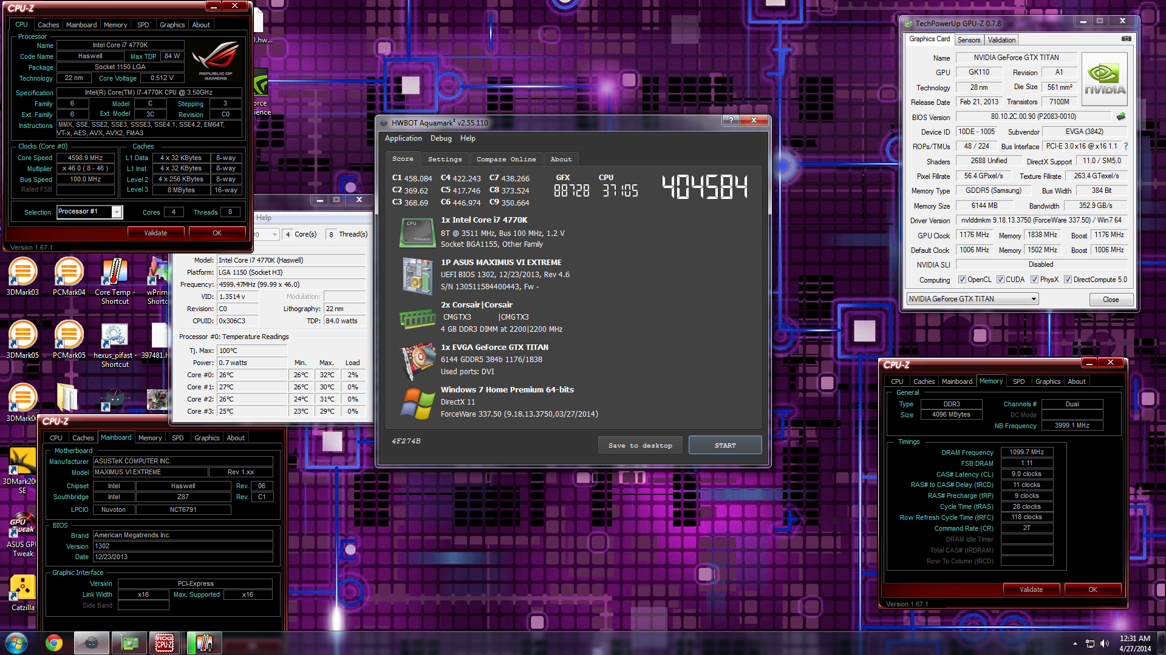Click the GPU-Z Name field
Screen dimensions: 1166x655
pyautogui.click(x=1016, y=58)
